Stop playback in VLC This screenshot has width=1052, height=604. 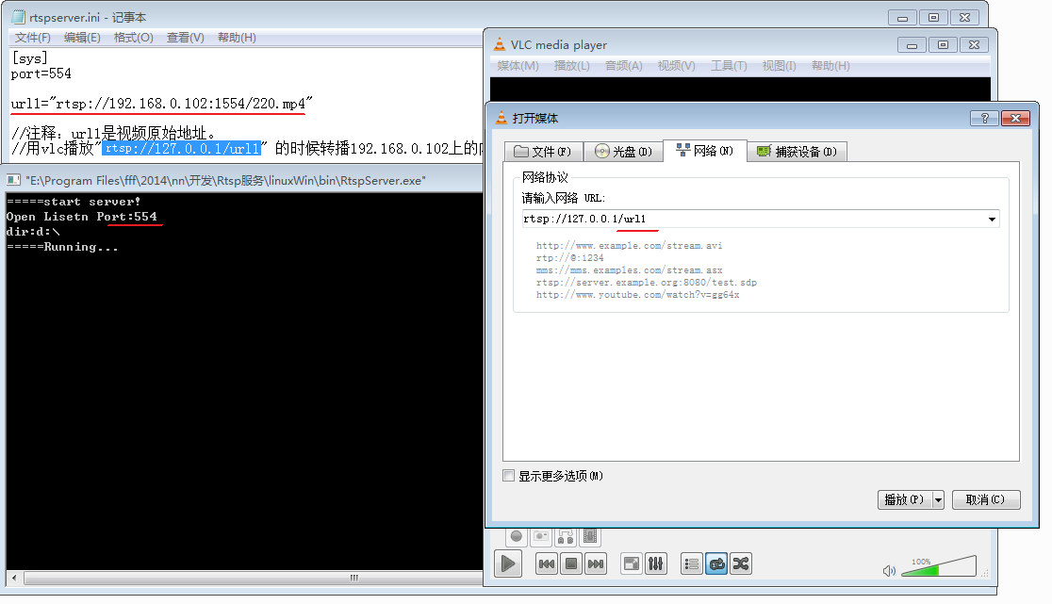coord(571,563)
